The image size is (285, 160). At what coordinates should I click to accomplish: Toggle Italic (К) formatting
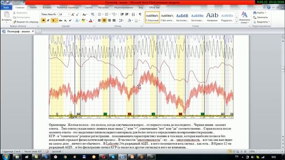[x=48, y=20]
